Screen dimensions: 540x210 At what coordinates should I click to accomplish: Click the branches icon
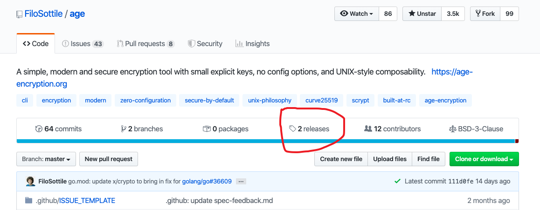click(124, 129)
